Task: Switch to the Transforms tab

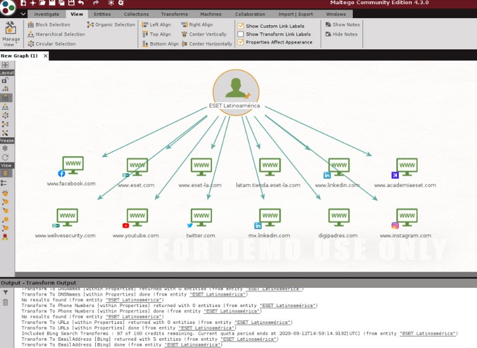Action: pyautogui.click(x=175, y=14)
